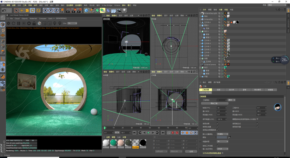Toggle the Y axis lock

(x=51, y=10)
